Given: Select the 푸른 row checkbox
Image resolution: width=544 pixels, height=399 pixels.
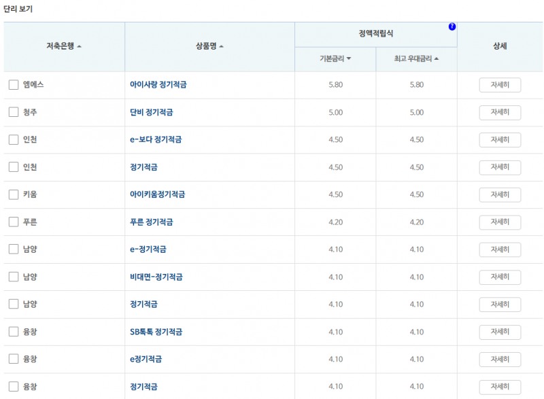Looking at the screenshot, I should point(14,222).
